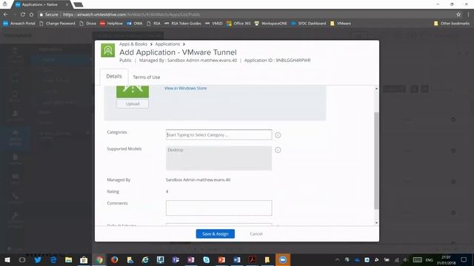This screenshot has height=266, width=474.
Task: Open Skype from the taskbar
Action: pos(207,259)
